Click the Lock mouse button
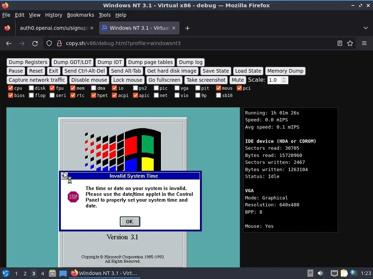The image size is (373, 279). (x=128, y=80)
